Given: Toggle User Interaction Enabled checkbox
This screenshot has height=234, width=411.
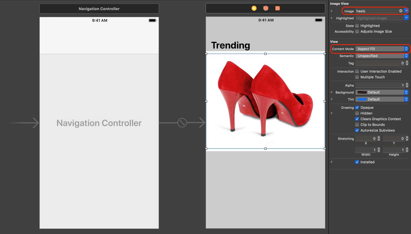Looking at the screenshot, I should pyautogui.click(x=357, y=71).
